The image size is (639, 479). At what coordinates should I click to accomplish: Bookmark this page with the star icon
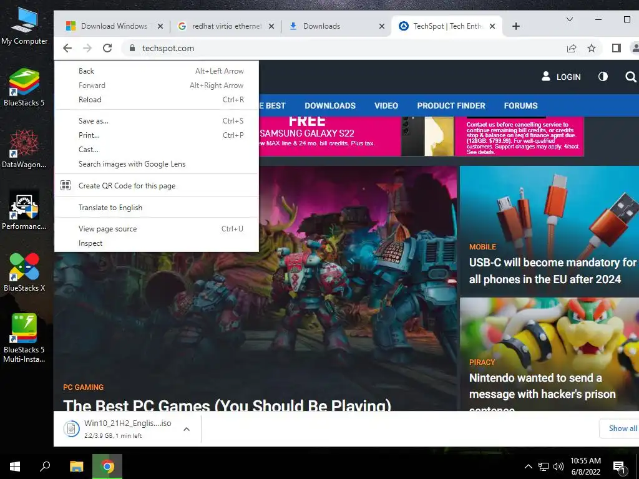click(592, 48)
